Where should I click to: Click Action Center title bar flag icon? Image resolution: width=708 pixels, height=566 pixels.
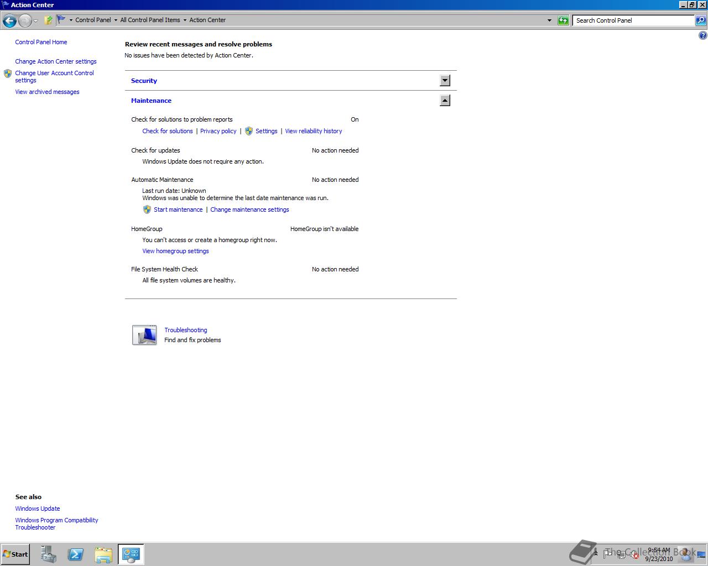click(6, 4)
